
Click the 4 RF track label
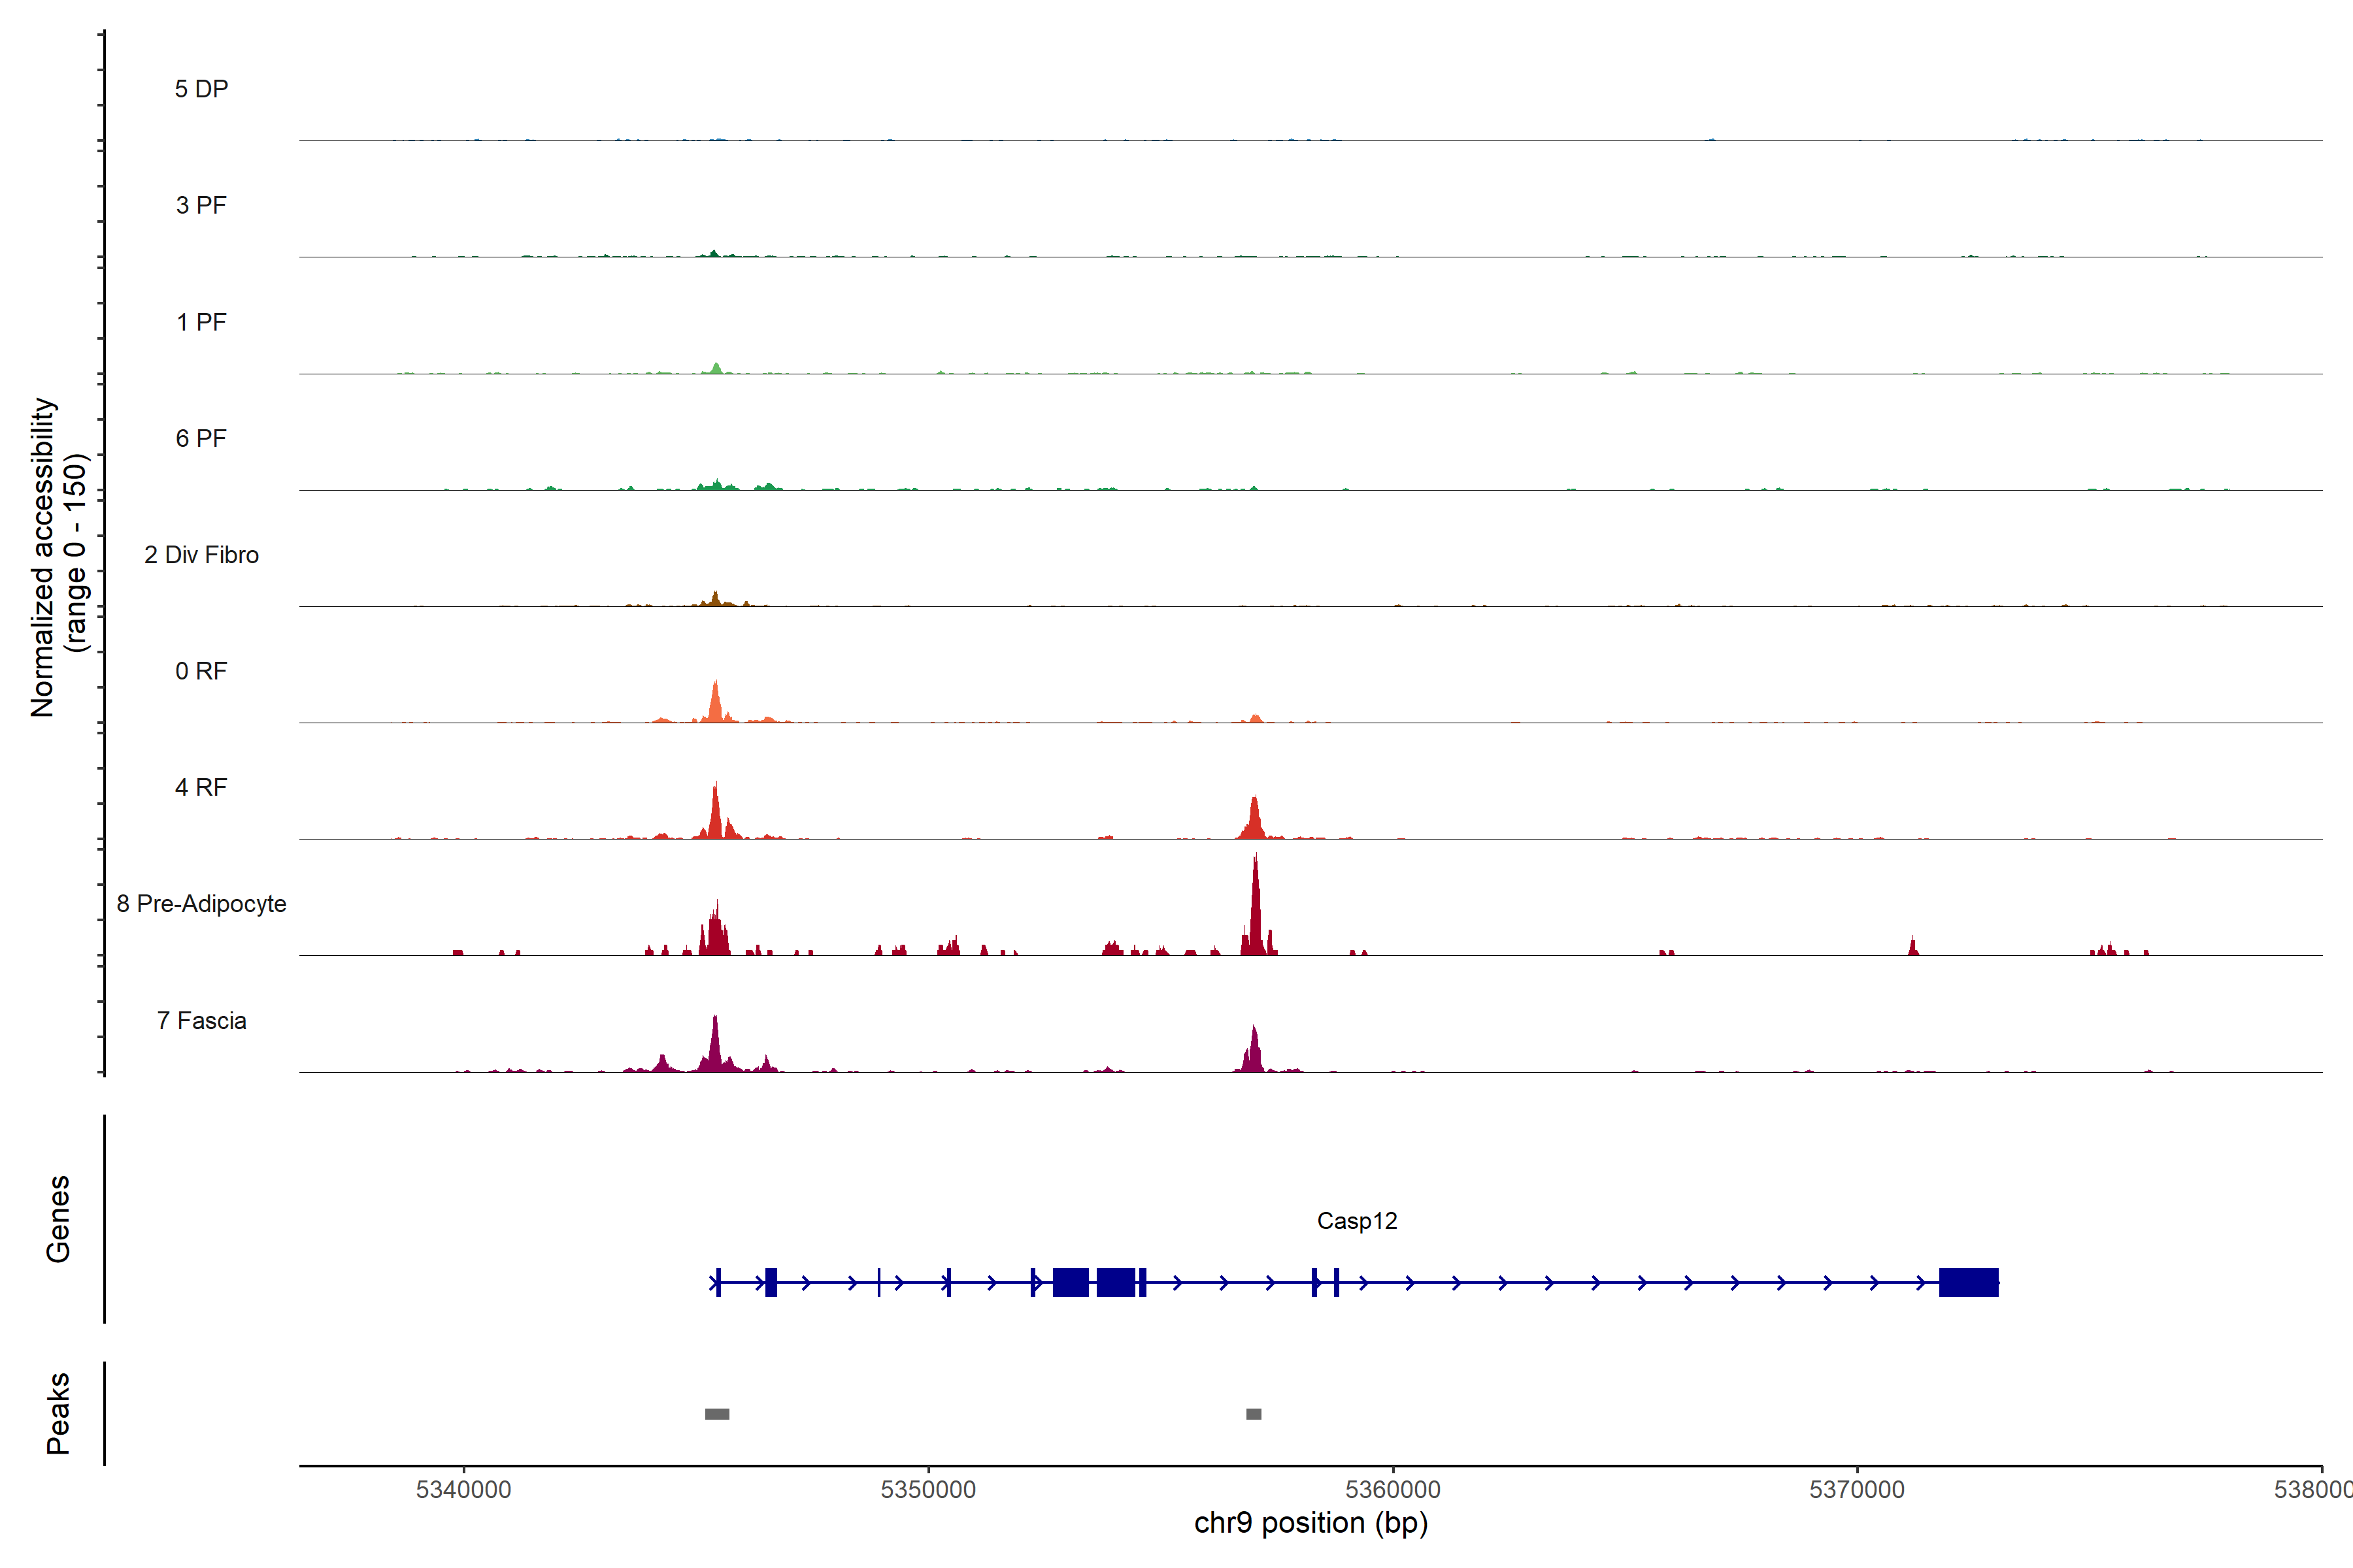point(201,787)
